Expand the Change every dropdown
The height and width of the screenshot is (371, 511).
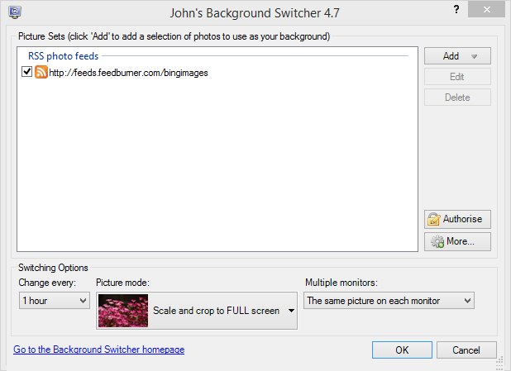(x=55, y=301)
